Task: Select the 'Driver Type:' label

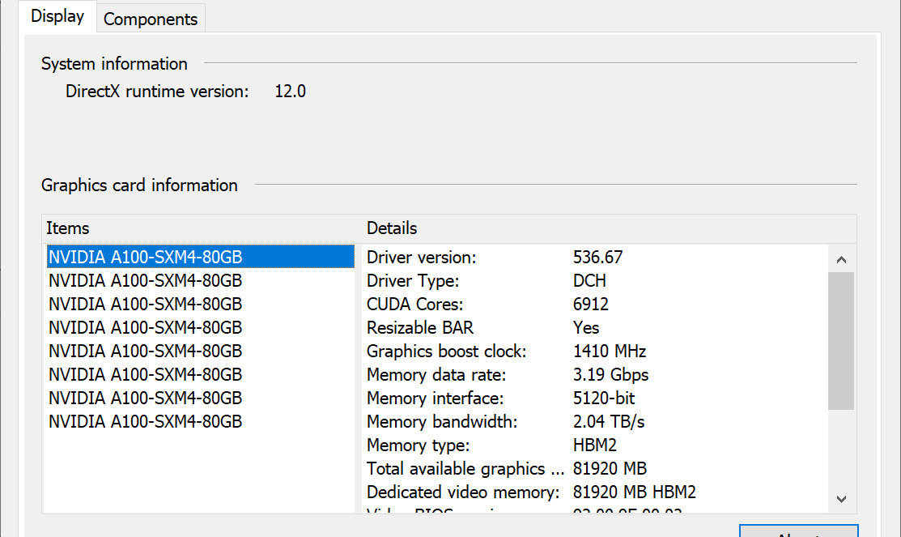Action: 413,280
